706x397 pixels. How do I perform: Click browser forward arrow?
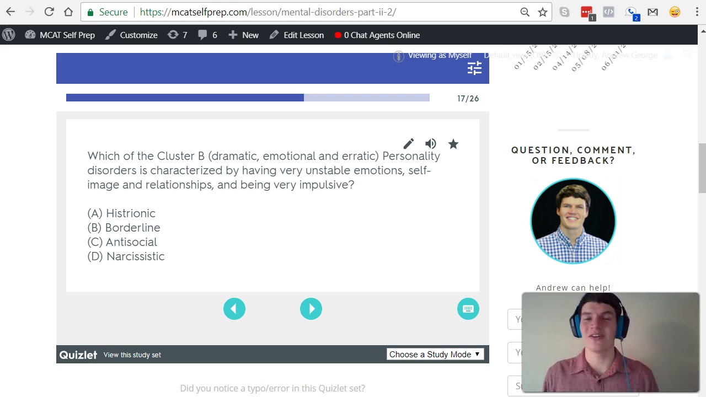(x=30, y=12)
